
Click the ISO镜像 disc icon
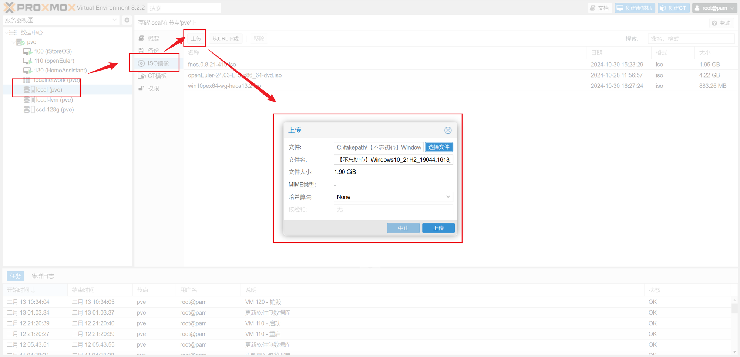click(x=141, y=63)
